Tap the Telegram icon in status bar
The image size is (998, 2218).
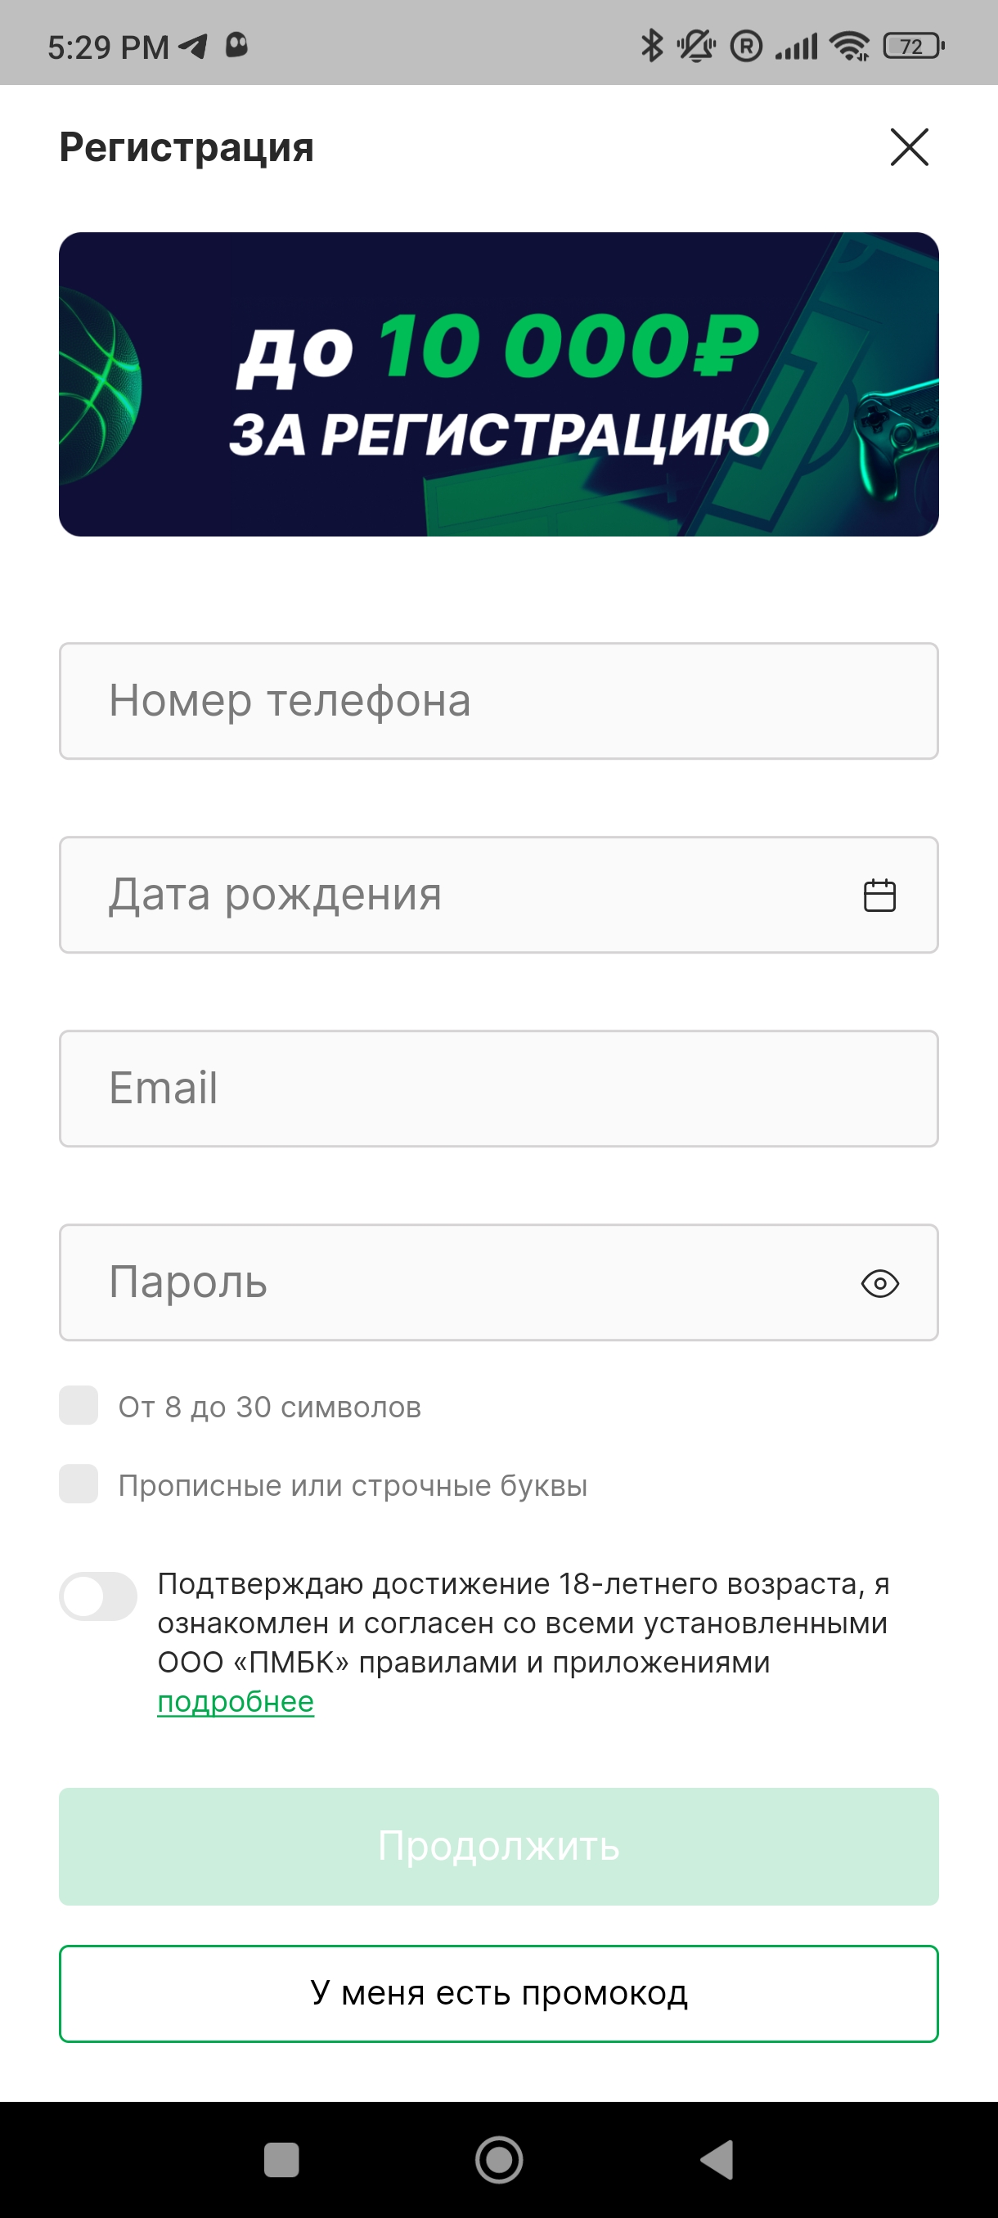(193, 46)
